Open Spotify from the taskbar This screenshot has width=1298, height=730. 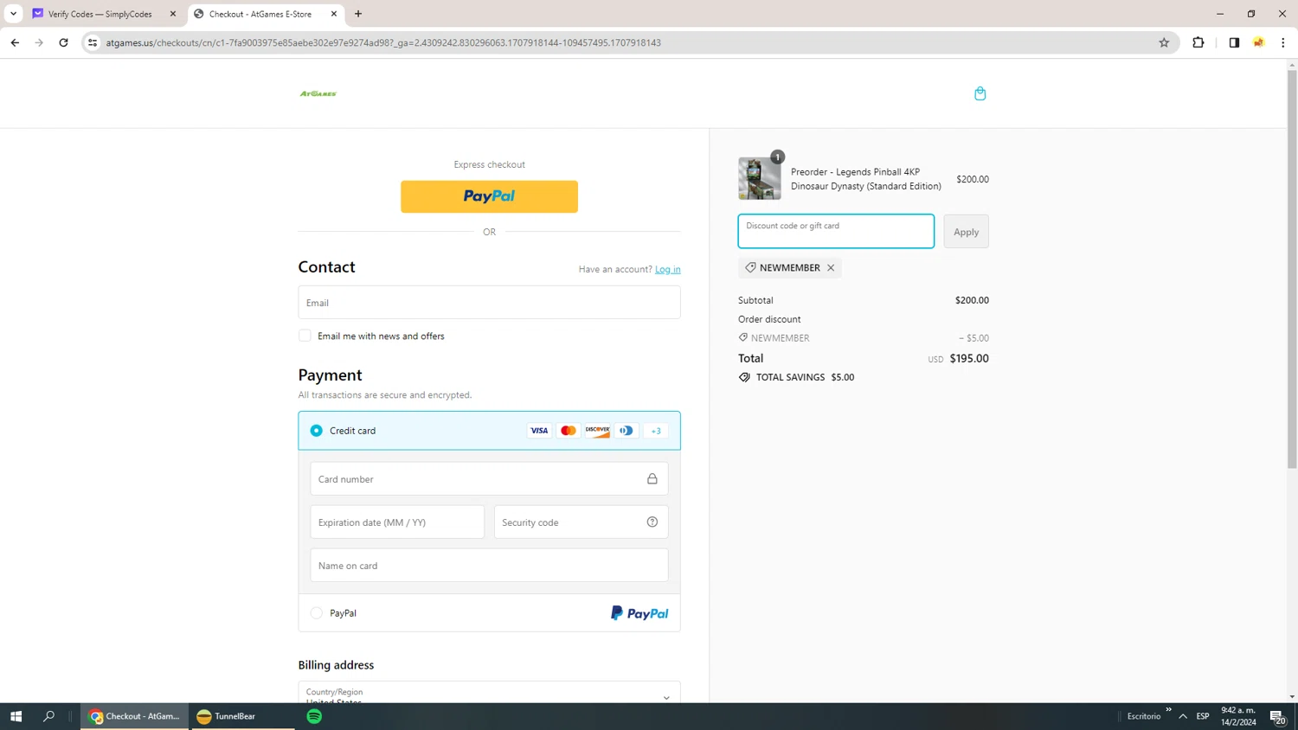coord(314,716)
